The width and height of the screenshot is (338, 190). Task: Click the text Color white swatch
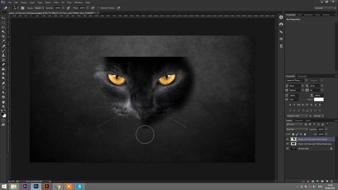pyautogui.click(x=318, y=99)
